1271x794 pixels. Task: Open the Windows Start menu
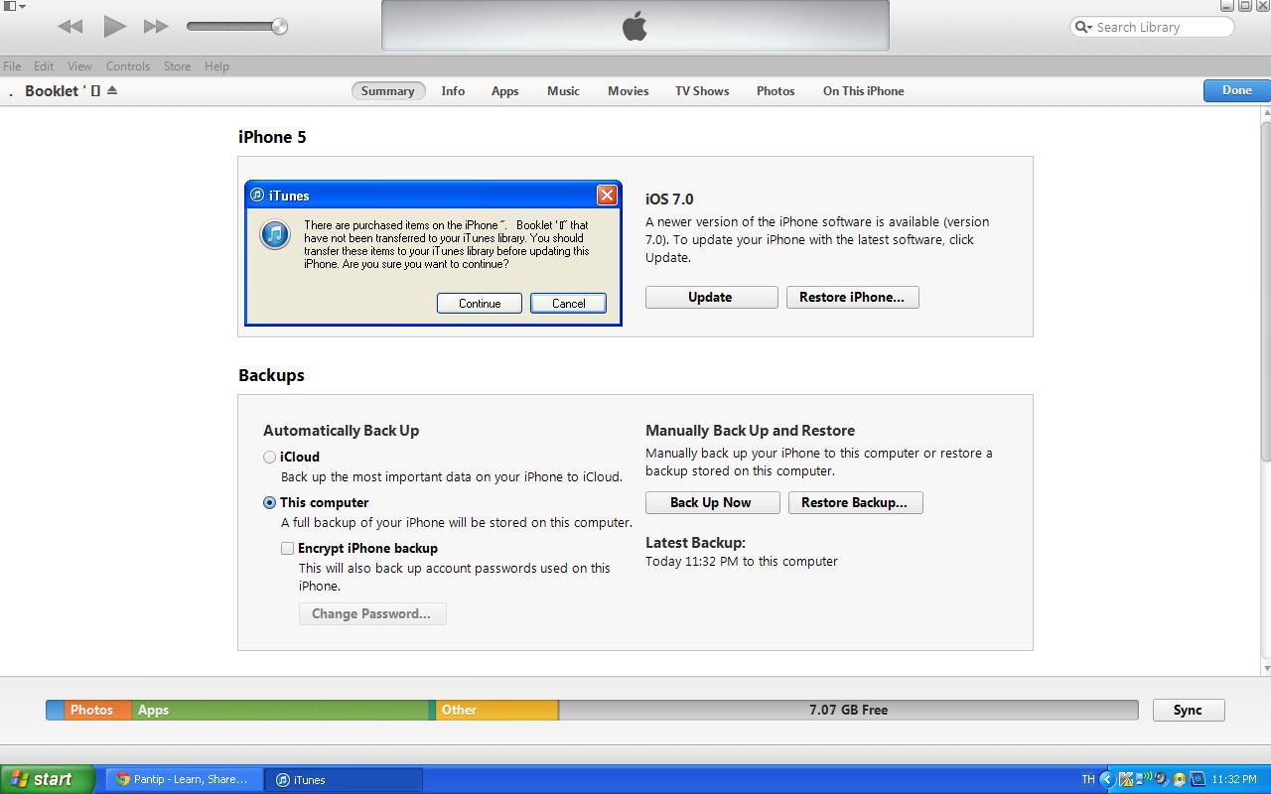pyautogui.click(x=48, y=779)
